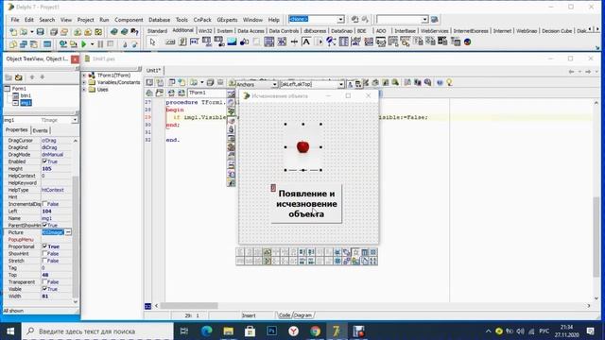The image size is (605, 340).
Task: Close the Object TreeView panel with the red X
Action: [x=76, y=59]
